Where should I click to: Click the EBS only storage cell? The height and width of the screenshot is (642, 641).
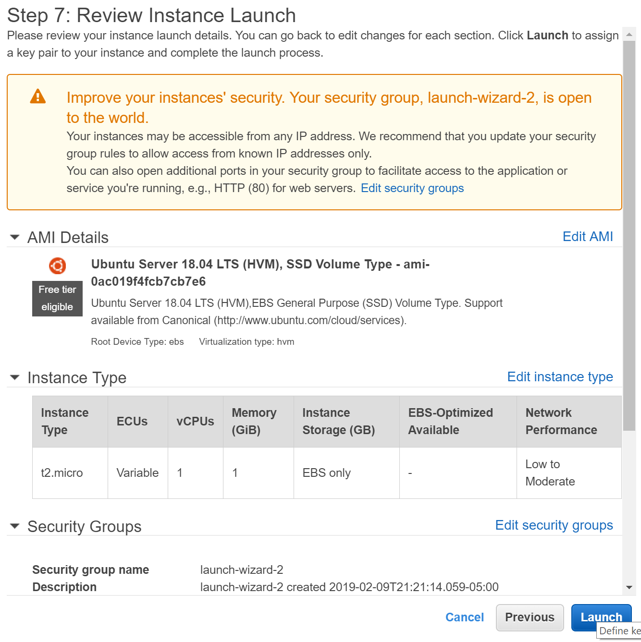click(346, 473)
